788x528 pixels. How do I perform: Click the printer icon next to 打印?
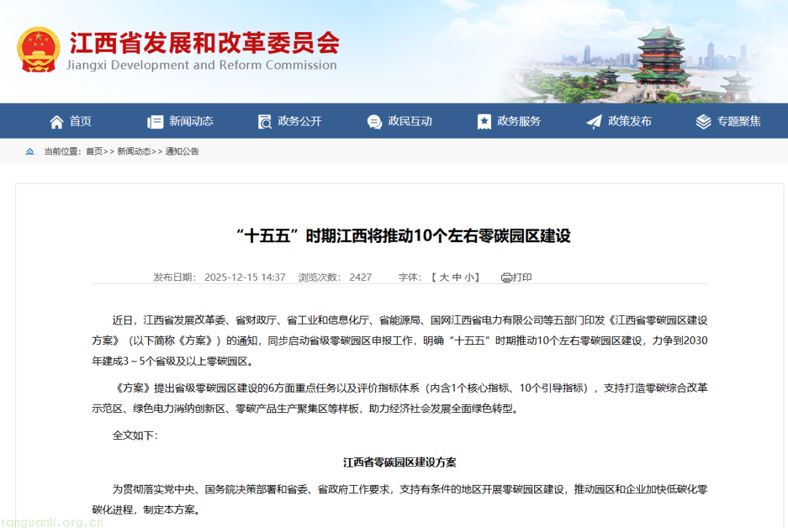[x=506, y=277]
